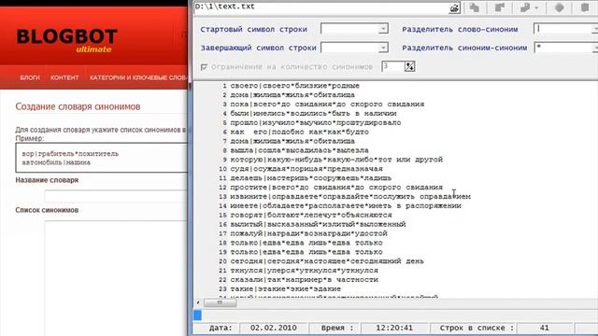Select line 5 starting with 'прошло|изучило'
598x336 pixels.
[316, 122]
